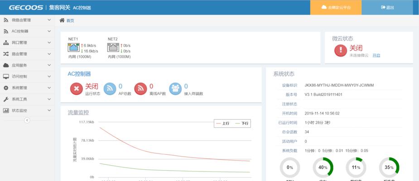Collapse the sidebar with double-arrow button
Viewport: 419px width, 181px height.
click(27, 120)
